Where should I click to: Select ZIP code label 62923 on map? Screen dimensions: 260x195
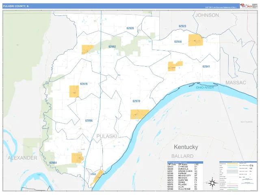(182, 26)
